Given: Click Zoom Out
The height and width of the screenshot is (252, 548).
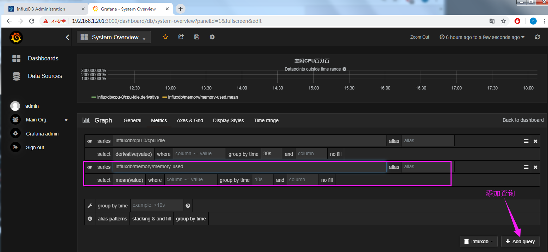Looking at the screenshot, I should coord(420,37).
